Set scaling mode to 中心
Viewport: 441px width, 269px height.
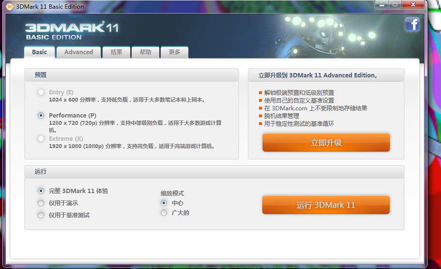(x=164, y=203)
